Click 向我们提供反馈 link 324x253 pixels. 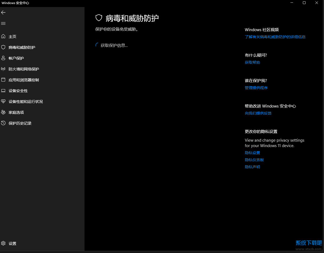click(x=258, y=113)
